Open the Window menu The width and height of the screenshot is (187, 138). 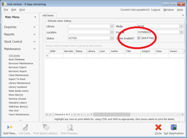pyautogui.click(x=169, y=10)
